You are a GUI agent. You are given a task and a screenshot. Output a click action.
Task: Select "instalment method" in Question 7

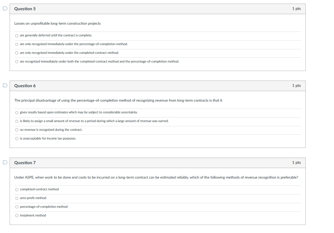[x=17, y=216]
